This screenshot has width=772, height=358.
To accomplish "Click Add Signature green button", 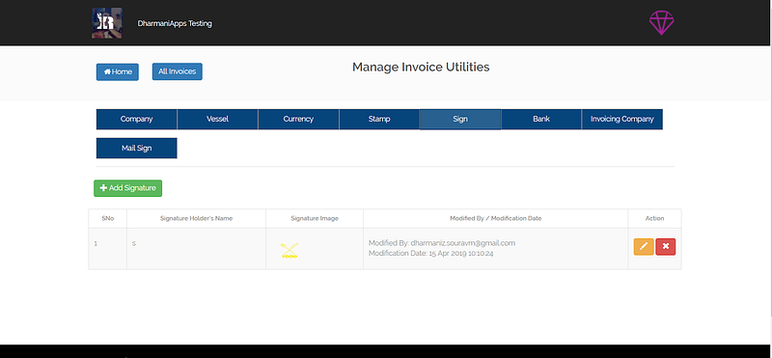I will (128, 188).
